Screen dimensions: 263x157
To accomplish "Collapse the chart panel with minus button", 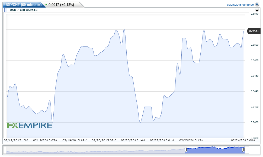I will click(x=256, y=10).
